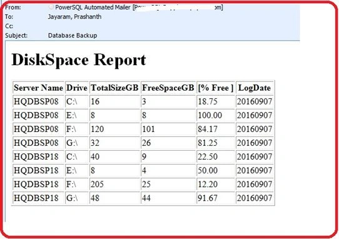
Task: Click HQDBSP18 in the 205 GB row
Action: (x=39, y=185)
